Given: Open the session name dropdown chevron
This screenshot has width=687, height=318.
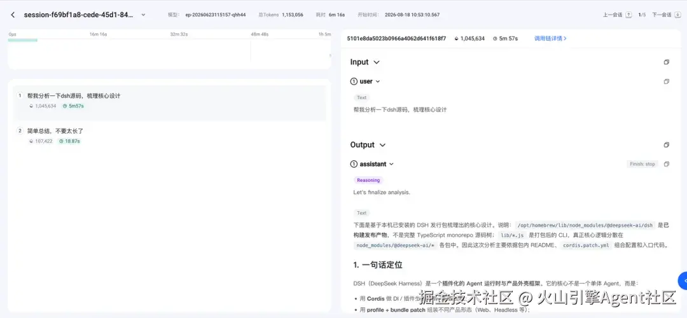Looking at the screenshot, I should (x=143, y=15).
